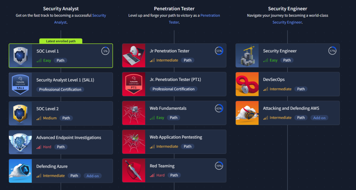Image resolution: width=356 pixels, height=190 pixels.
Task: Open the Security Engineer description link
Action: 287,22
